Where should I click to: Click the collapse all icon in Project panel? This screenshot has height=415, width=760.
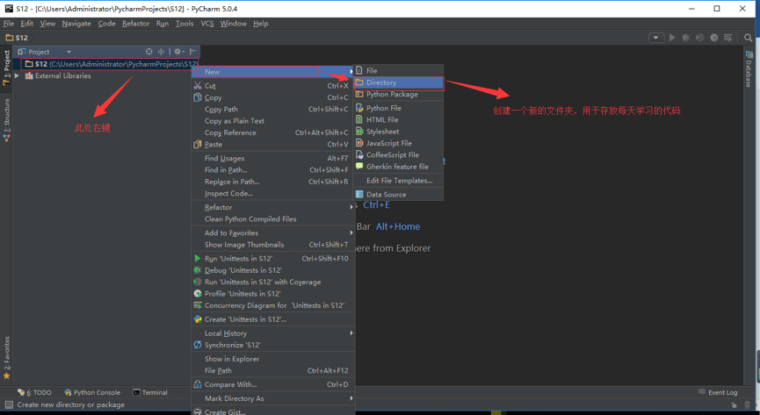point(161,52)
